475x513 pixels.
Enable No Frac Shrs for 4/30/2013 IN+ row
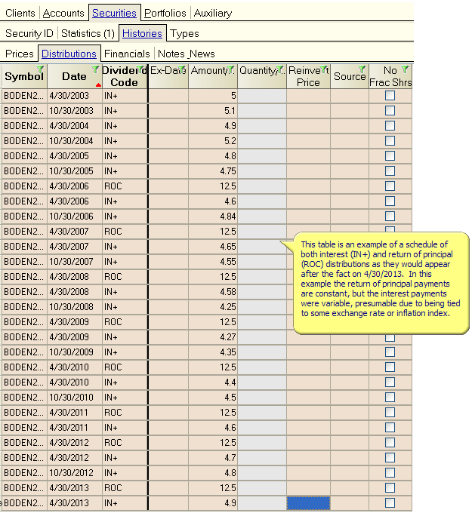tap(390, 503)
